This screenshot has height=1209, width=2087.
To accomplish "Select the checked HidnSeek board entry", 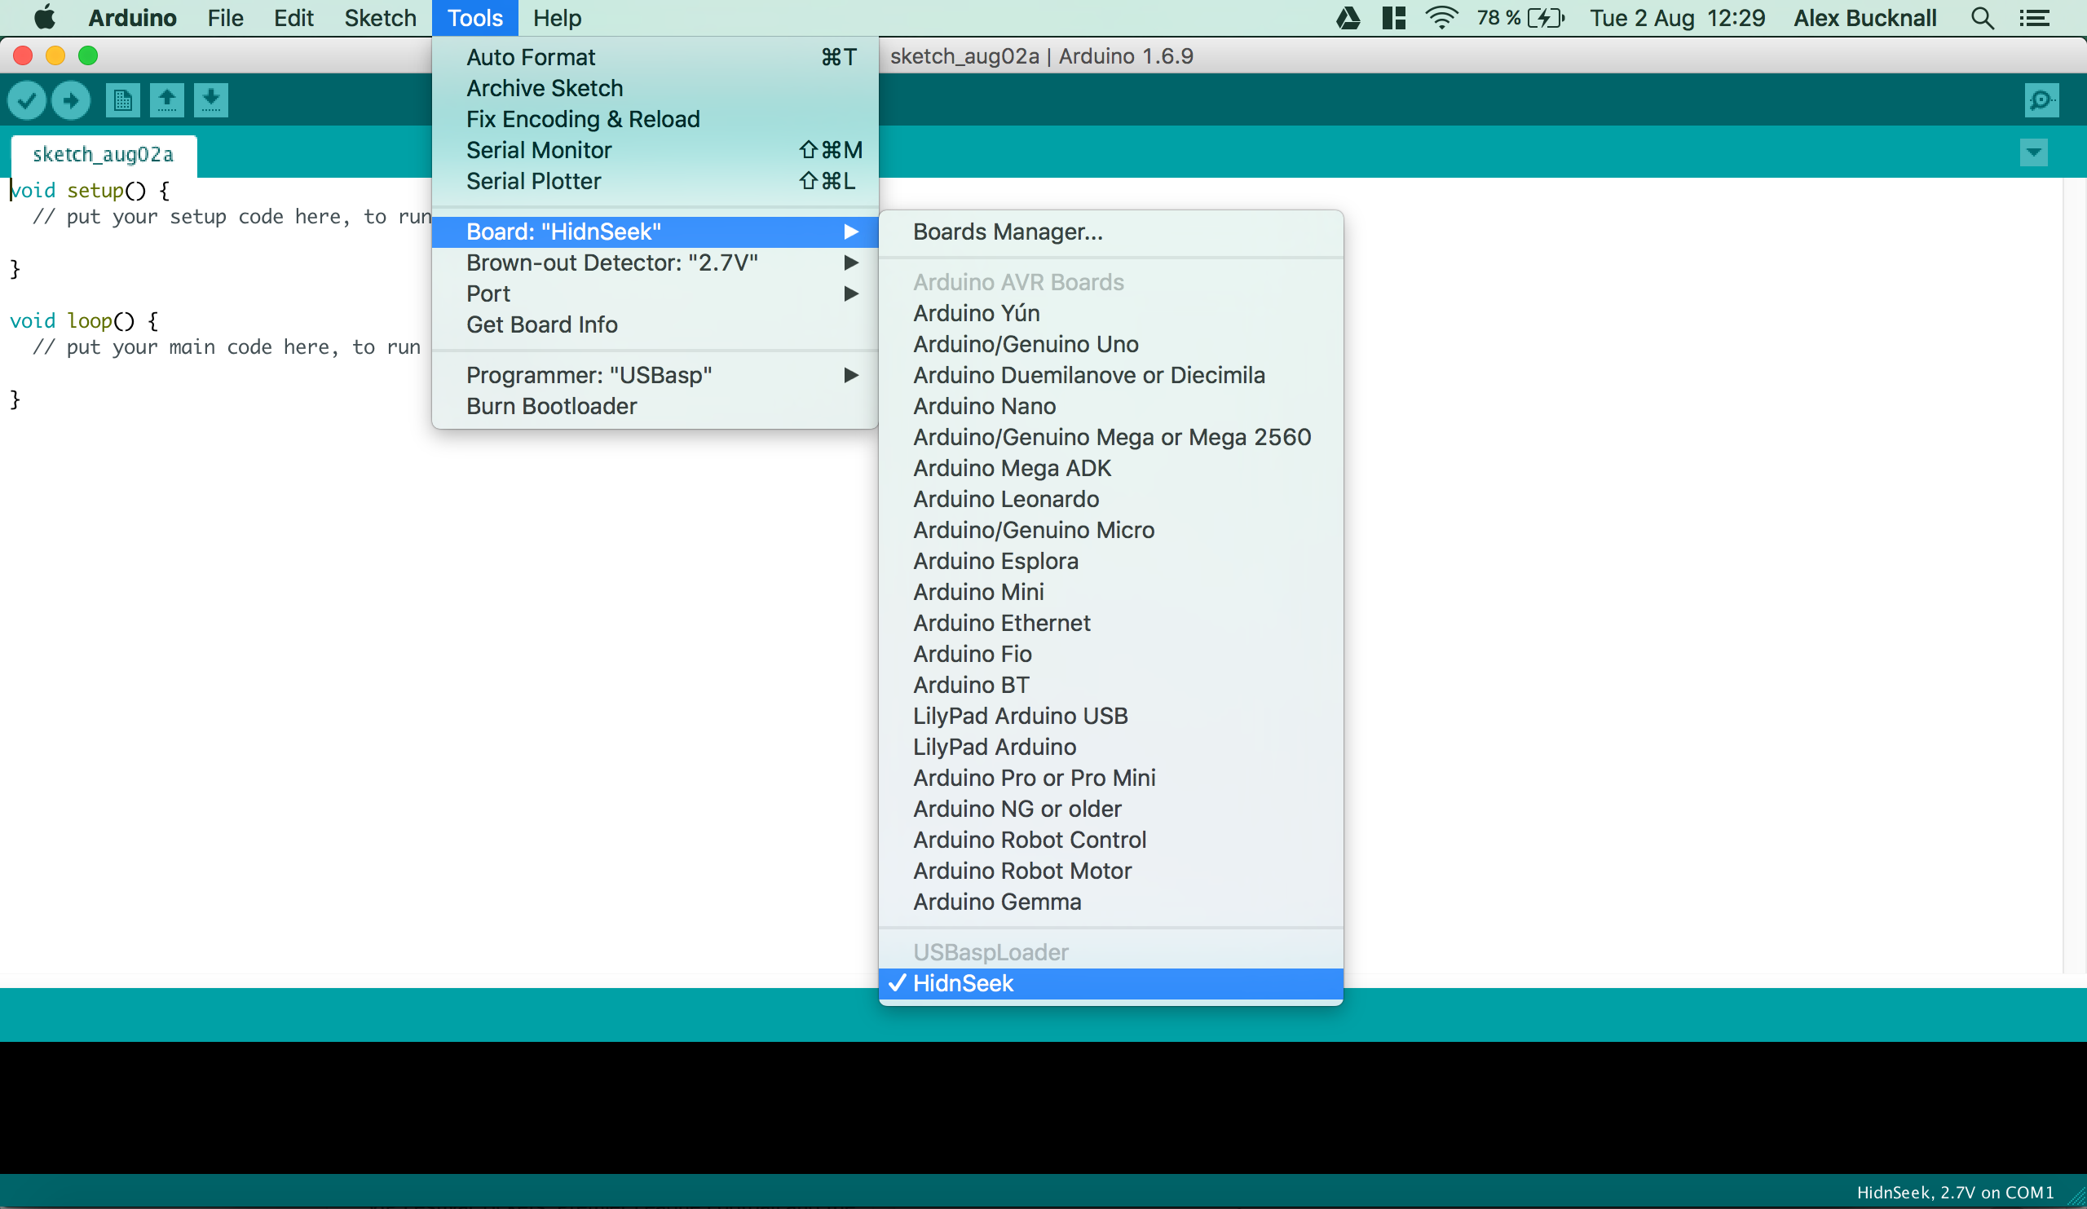I will pos(962,983).
